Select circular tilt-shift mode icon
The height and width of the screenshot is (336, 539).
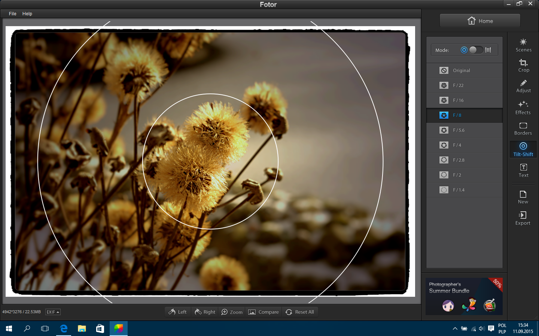pyautogui.click(x=464, y=50)
